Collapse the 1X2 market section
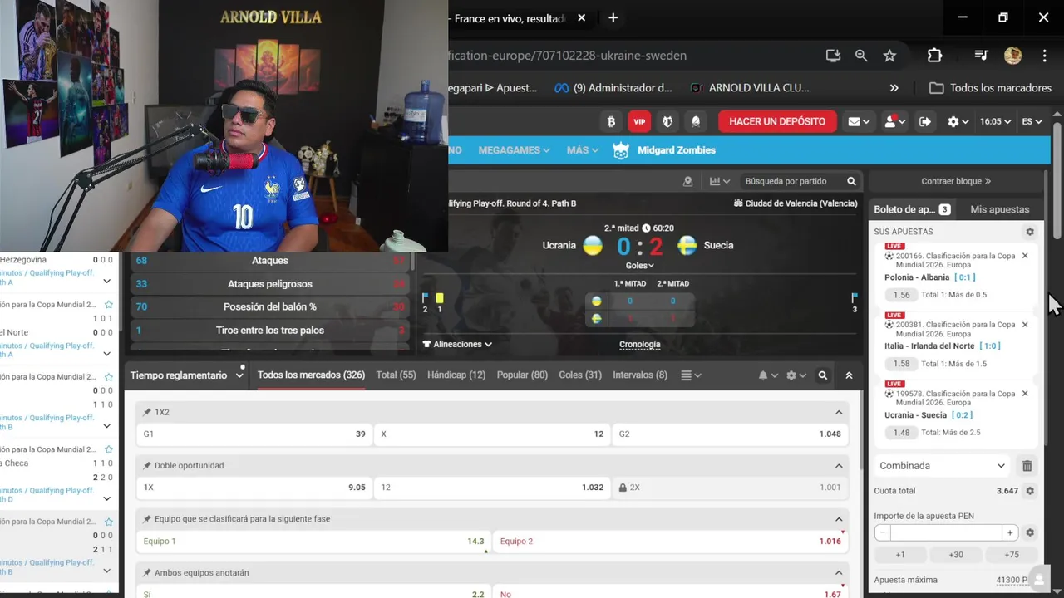Image resolution: width=1064 pixels, height=598 pixels. click(x=839, y=412)
